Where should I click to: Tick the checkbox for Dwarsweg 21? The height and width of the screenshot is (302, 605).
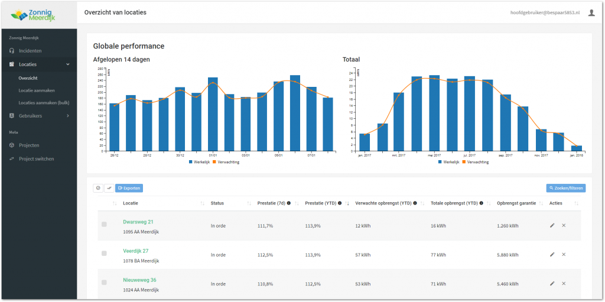point(104,225)
